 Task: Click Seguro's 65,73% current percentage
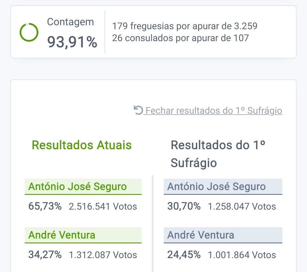tap(45, 206)
